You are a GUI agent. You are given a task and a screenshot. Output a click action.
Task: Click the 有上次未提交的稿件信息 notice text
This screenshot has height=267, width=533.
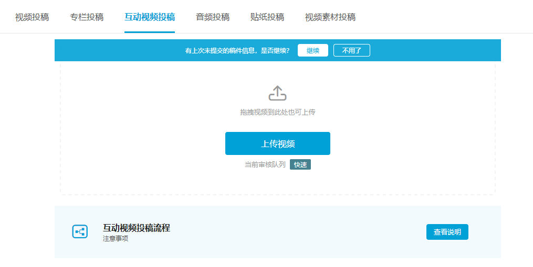(x=237, y=50)
